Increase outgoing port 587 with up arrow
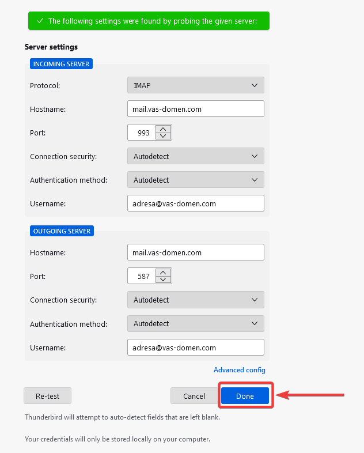Viewport: 364px width, 453px height. click(x=163, y=273)
